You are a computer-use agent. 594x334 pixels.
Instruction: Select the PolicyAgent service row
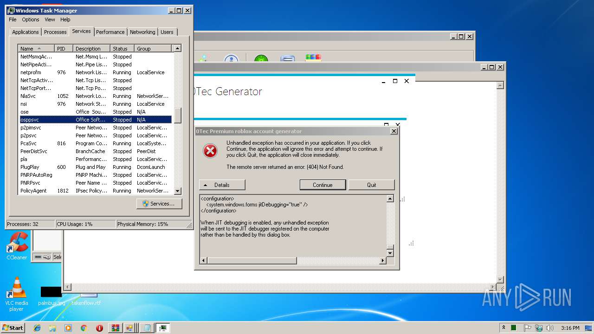click(96, 191)
